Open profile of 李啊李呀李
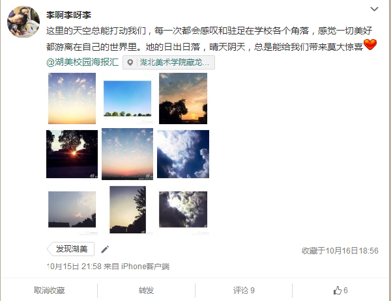This screenshot has height=301, width=391. (68, 15)
